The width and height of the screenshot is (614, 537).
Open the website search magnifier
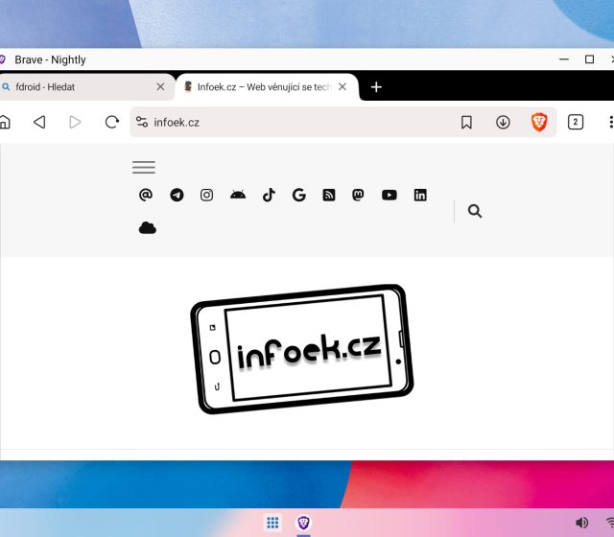coord(475,211)
